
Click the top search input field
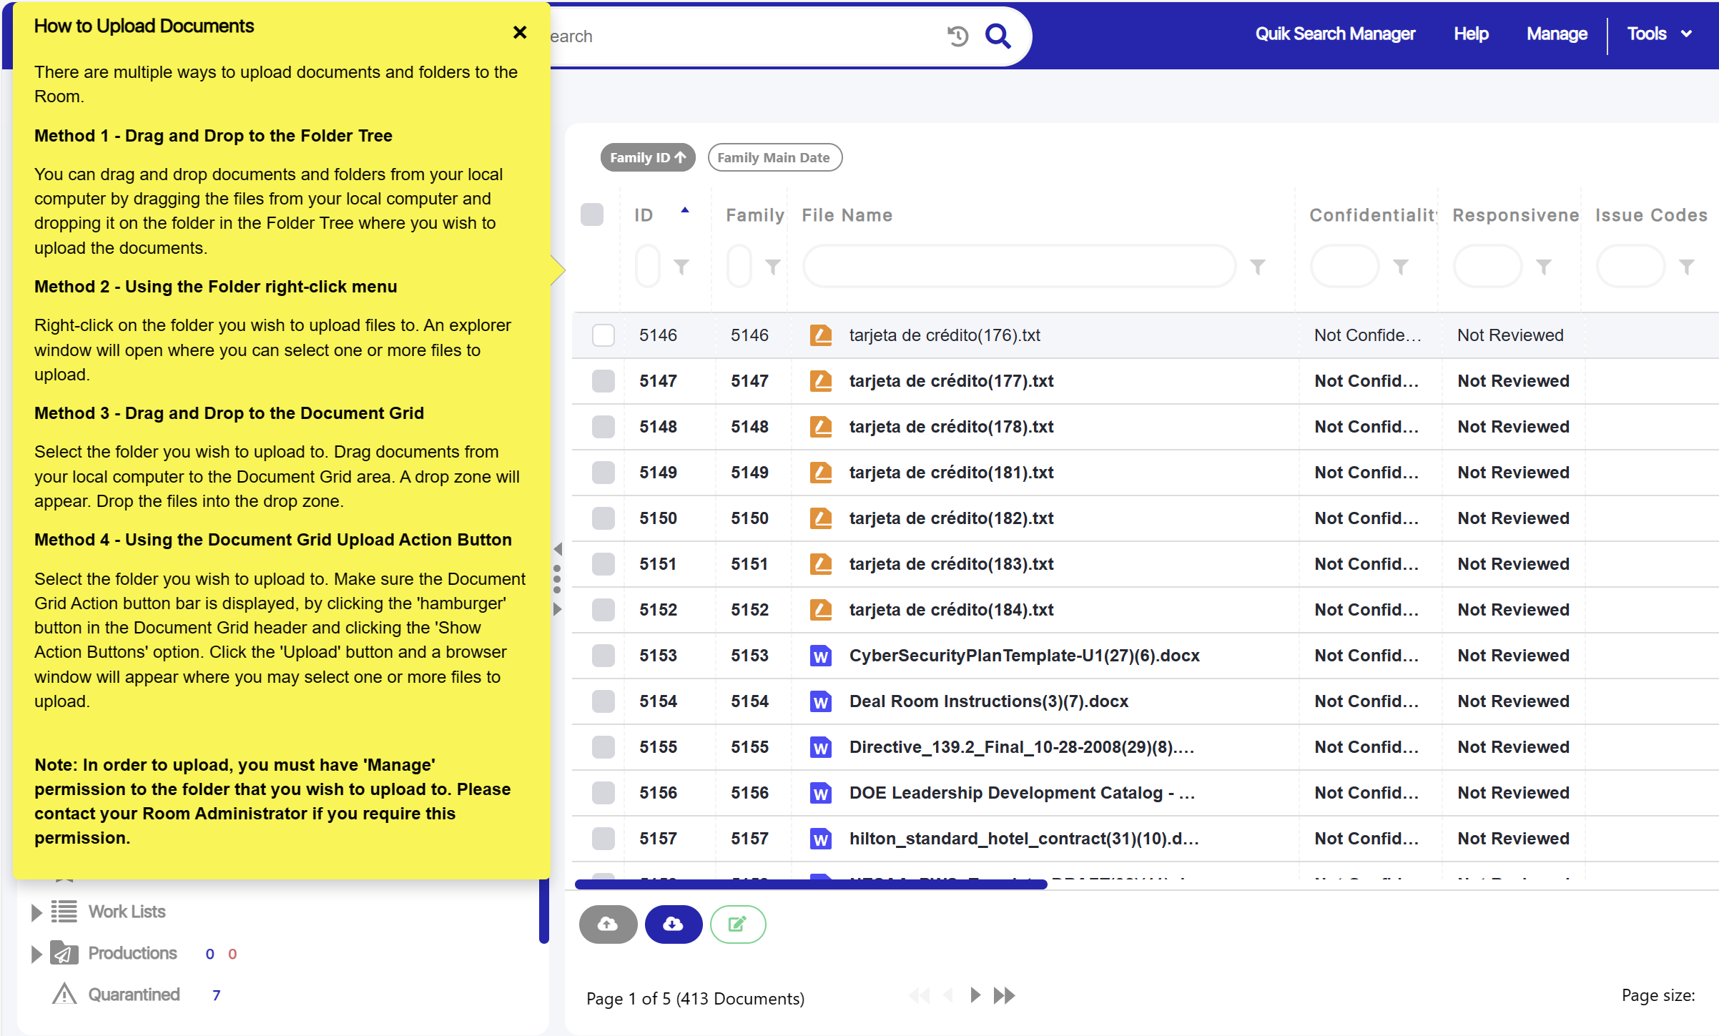(x=744, y=36)
